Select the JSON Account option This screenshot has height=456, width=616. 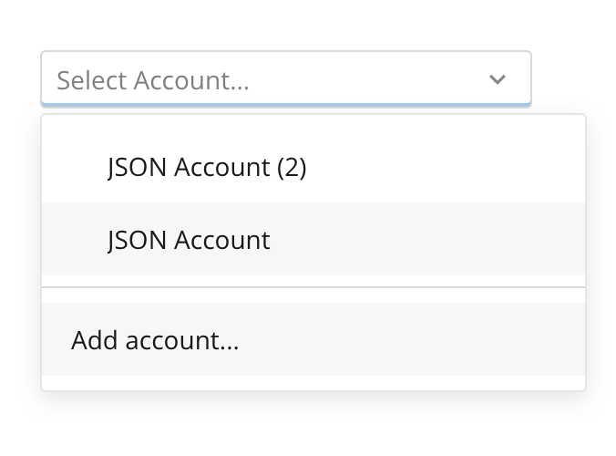(x=189, y=240)
